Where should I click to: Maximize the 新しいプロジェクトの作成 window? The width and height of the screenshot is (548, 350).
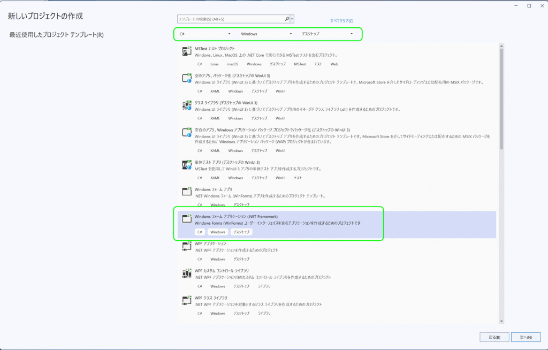[529, 5]
